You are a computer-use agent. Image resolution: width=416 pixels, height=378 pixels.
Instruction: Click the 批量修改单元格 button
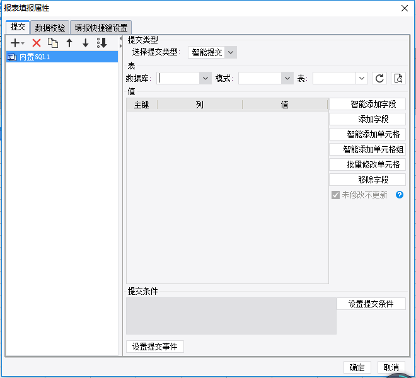click(367, 164)
